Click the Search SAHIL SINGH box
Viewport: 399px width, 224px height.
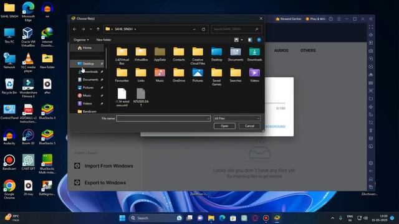236,29
